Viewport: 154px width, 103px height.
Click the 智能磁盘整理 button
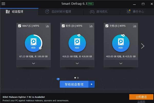74,84
